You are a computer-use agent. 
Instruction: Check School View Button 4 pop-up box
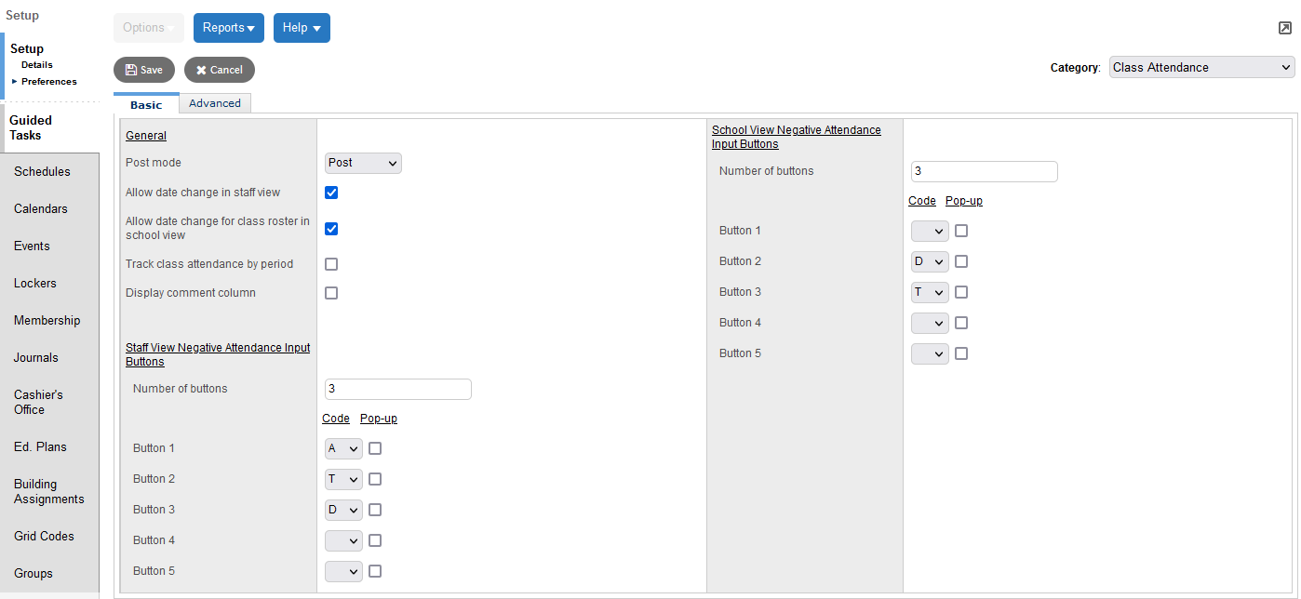[x=961, y=323]
